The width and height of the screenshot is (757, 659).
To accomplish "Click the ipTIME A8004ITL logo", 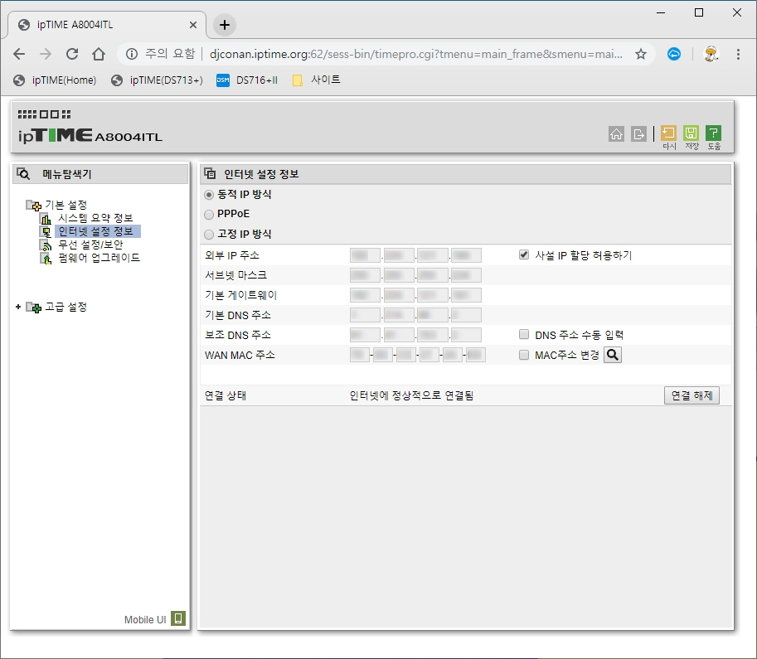I will [90, 135].
